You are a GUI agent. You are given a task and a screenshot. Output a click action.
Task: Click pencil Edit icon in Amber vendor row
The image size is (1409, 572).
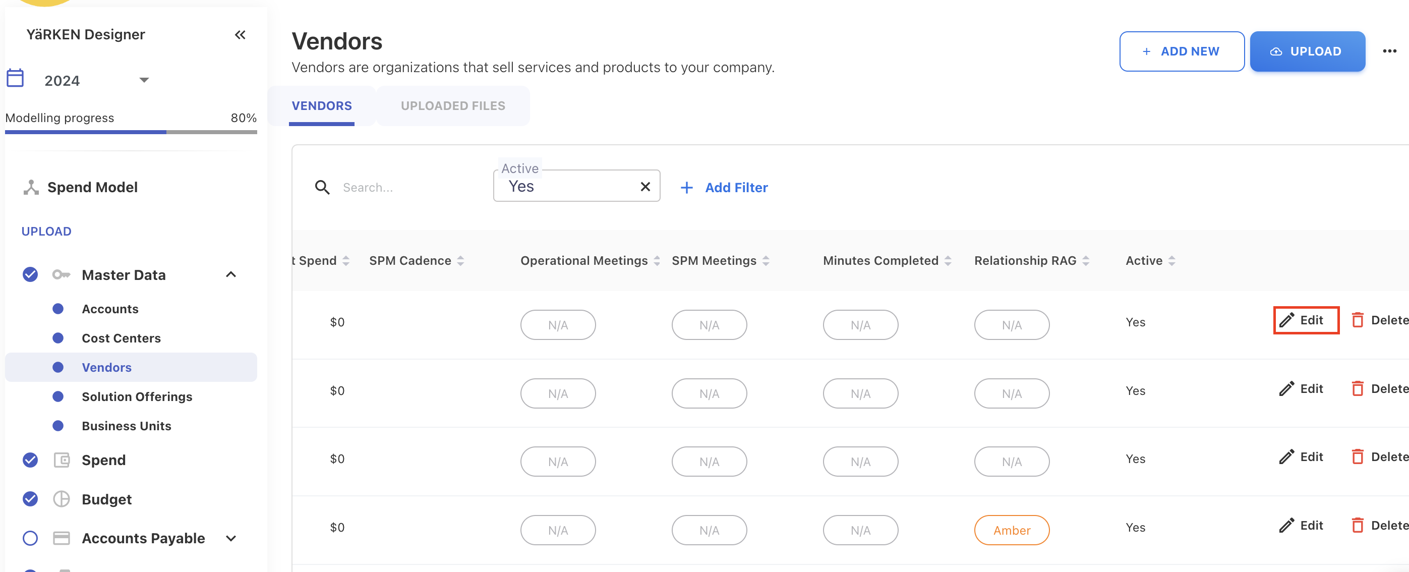(1286, 526)
